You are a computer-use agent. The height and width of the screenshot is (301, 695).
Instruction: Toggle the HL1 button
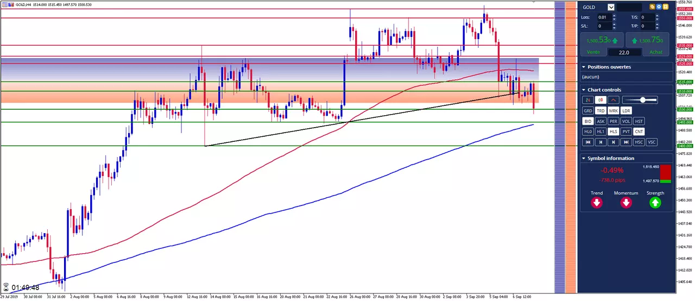(x=601, y=131)
